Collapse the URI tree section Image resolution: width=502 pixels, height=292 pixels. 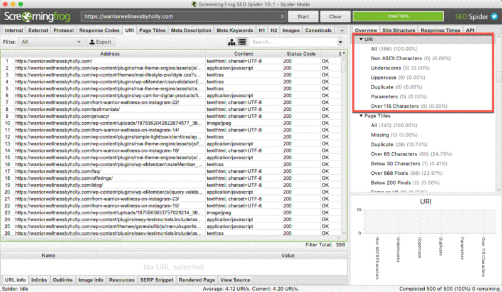click(x=361, y=39)
